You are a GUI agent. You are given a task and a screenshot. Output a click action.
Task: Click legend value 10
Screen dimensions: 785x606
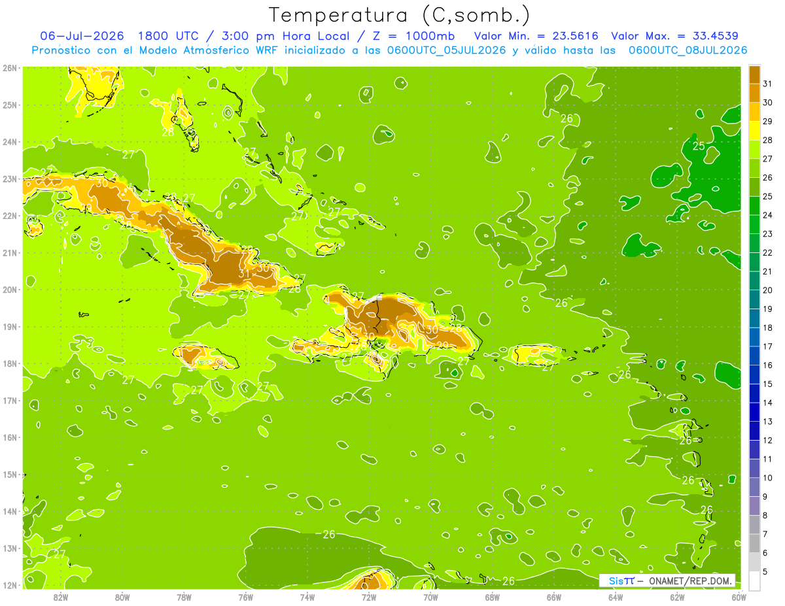pos(767,478)
